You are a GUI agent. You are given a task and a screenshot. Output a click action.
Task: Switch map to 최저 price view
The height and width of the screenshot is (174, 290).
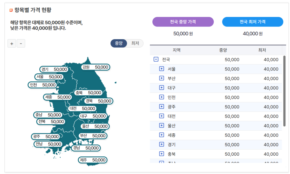coord(135,43)
